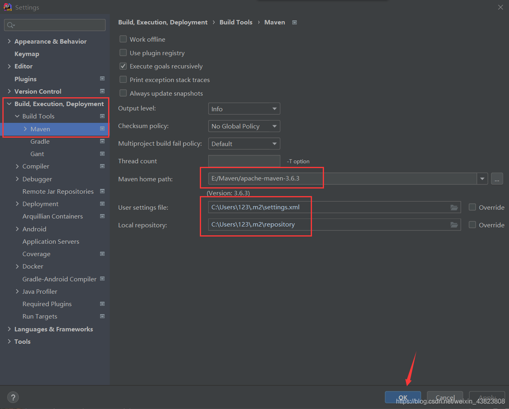Select Gant in settings tree

[37, 154]
